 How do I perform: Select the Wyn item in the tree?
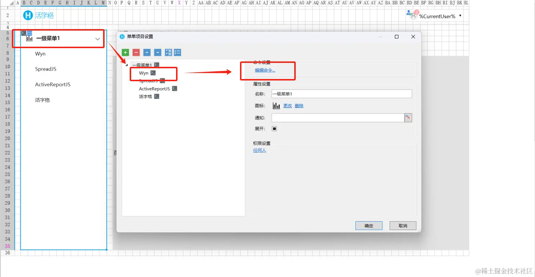click(144, 73)
